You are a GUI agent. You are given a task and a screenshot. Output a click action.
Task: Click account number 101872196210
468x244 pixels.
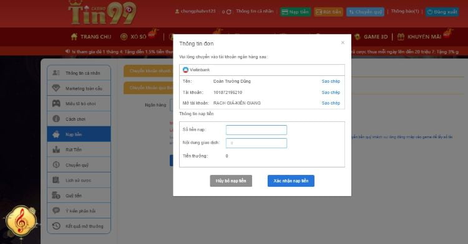tap(228, 92)
